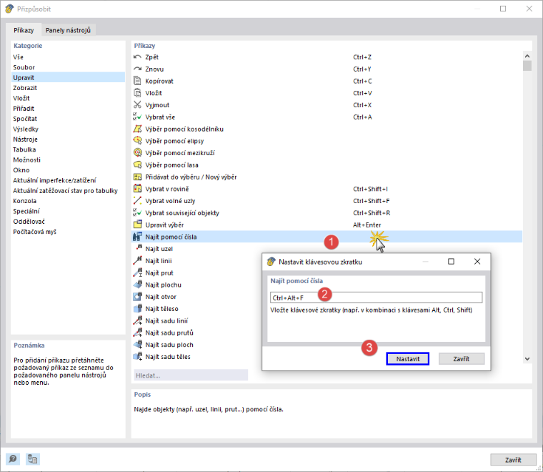
Task: Click the Ctrl+Alt+F shortcut input field
Action: pyautogui.click(x=376, y=298)
